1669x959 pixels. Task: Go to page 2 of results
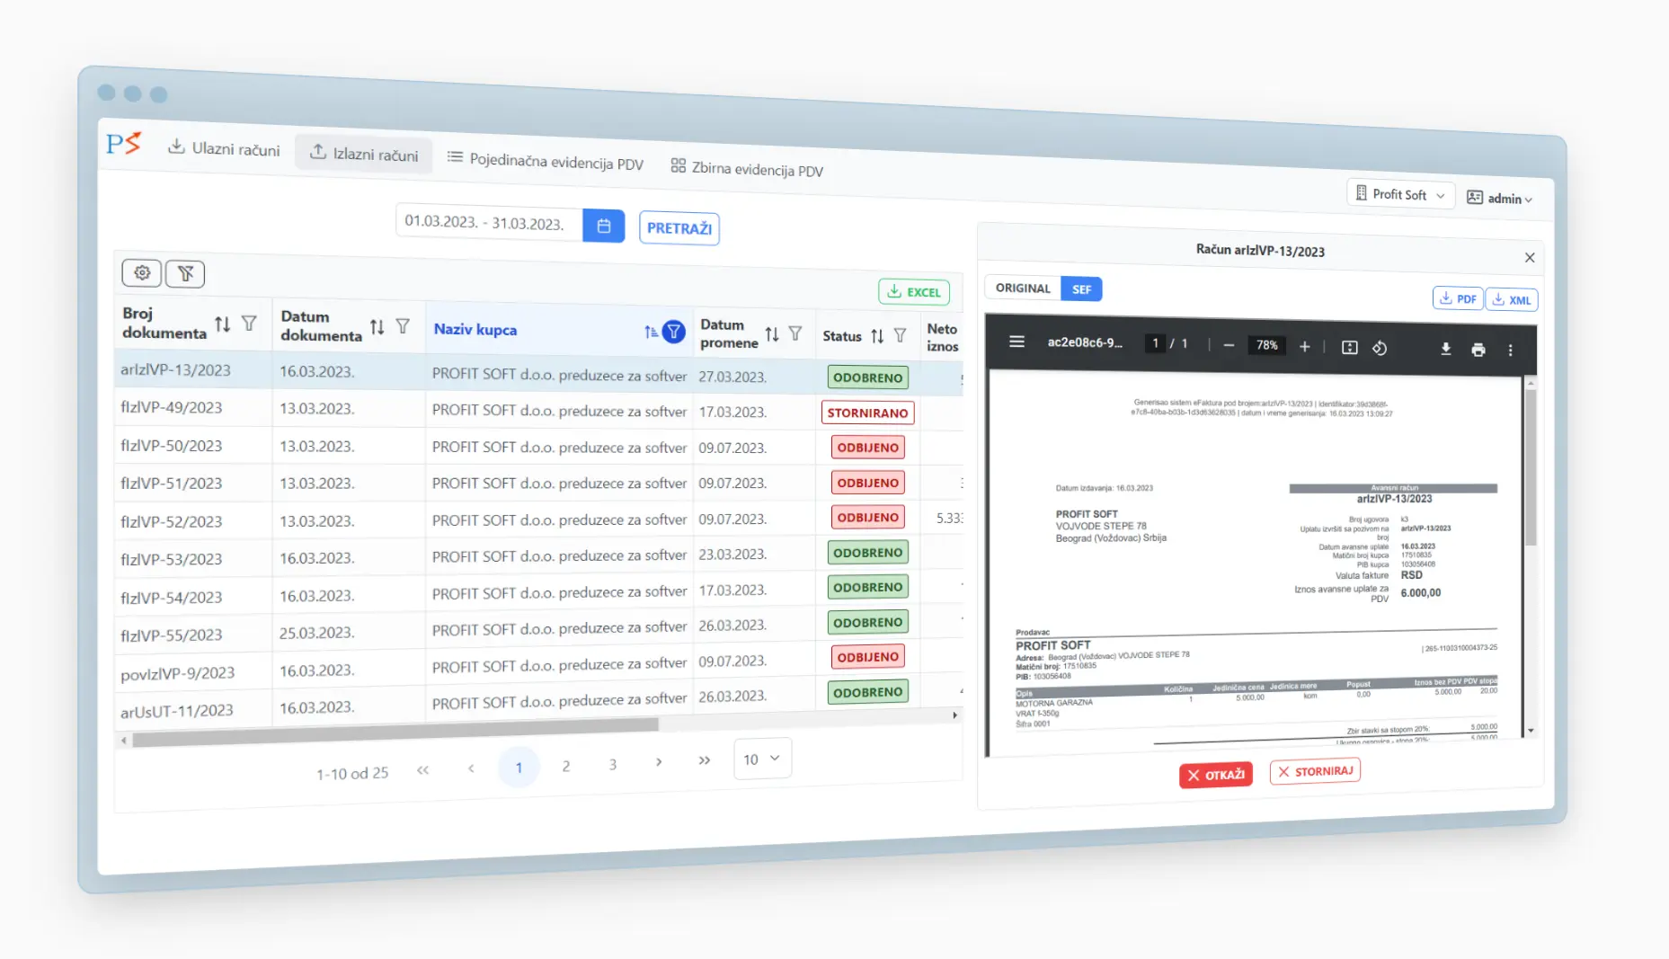tap(566, 766)
